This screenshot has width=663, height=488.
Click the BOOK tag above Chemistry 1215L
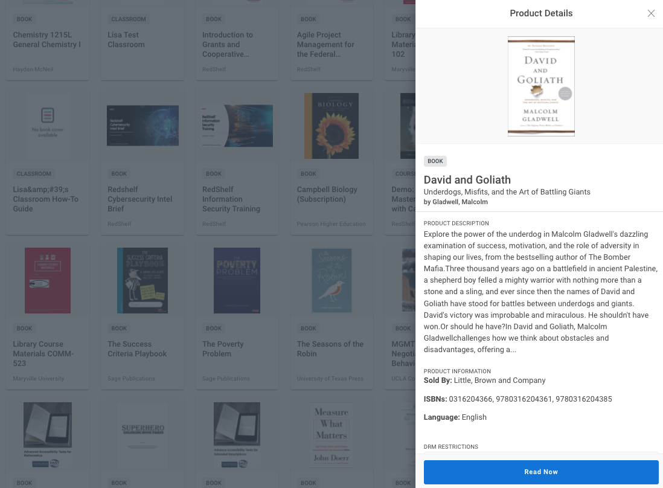25,19
